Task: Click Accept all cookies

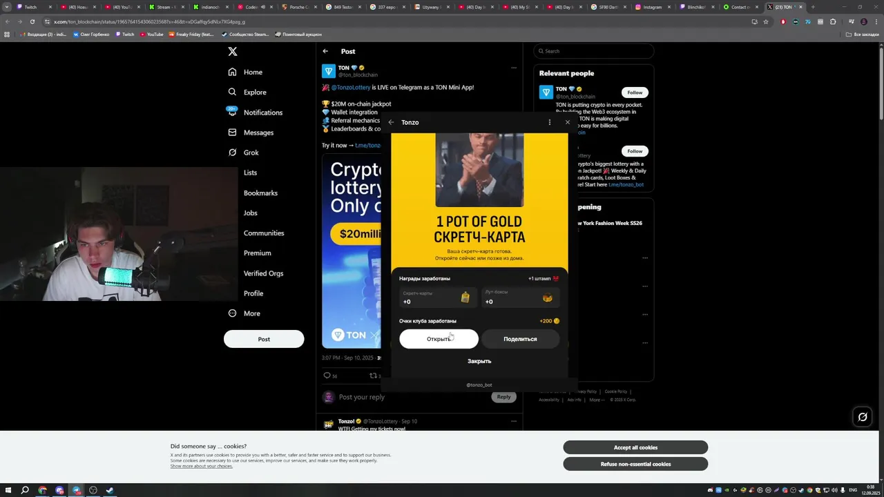Action: tap(635, 447)
